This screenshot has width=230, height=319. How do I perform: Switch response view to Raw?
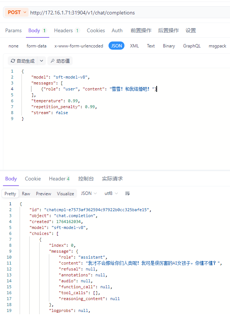tap(26, 193)
